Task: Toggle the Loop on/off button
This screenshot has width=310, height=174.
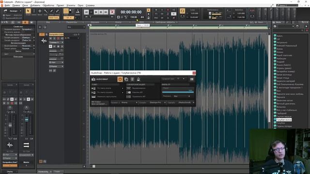Action: coord(182,11)
